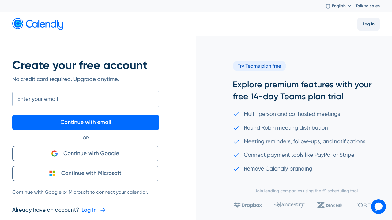392x220 pixels.
Task: Click Continue with Google
Action: (86, 153)
